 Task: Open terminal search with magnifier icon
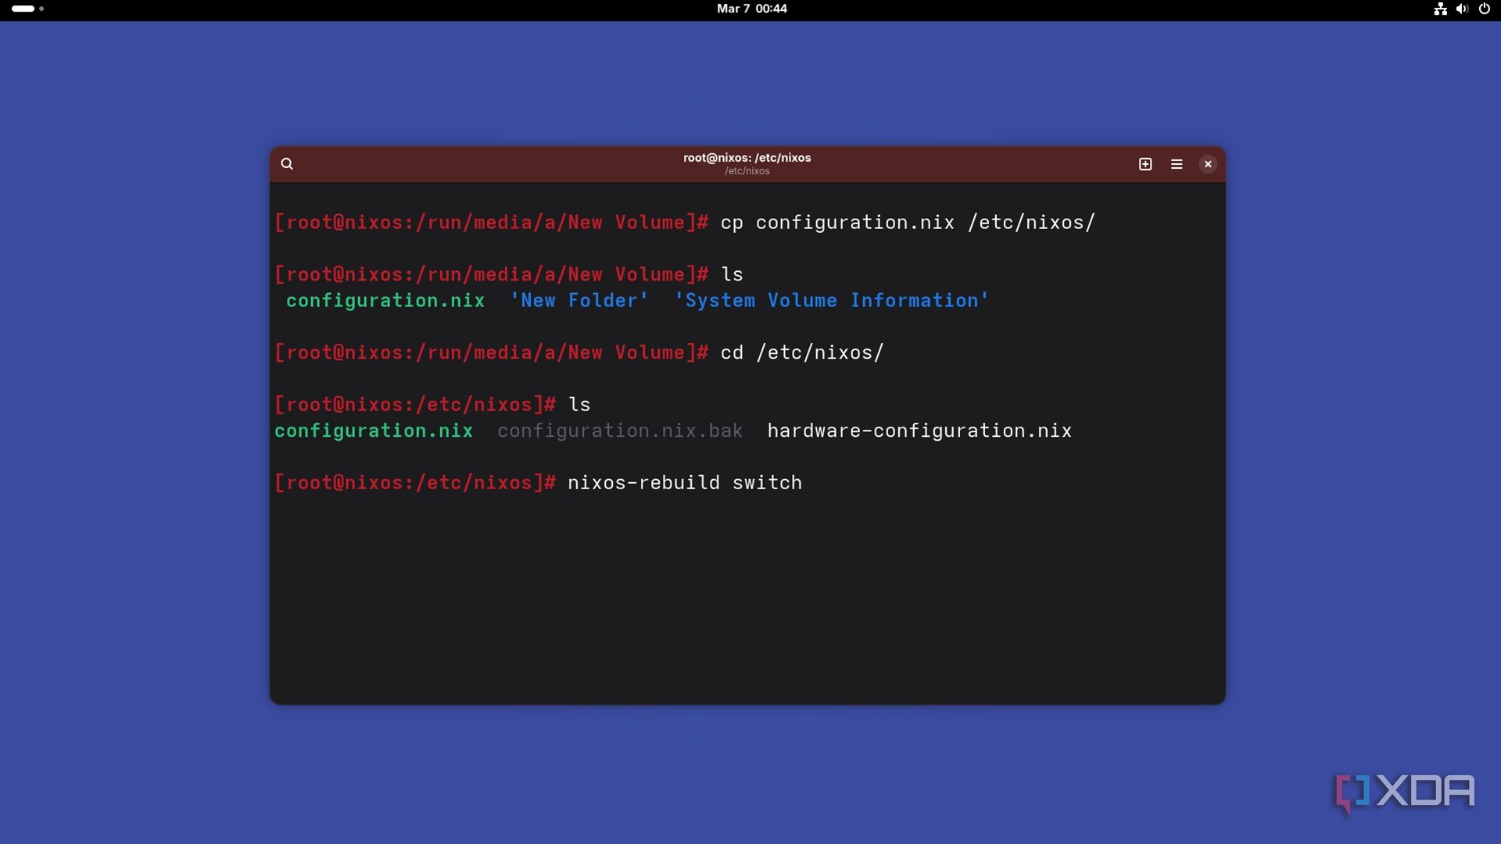point(287,164)
